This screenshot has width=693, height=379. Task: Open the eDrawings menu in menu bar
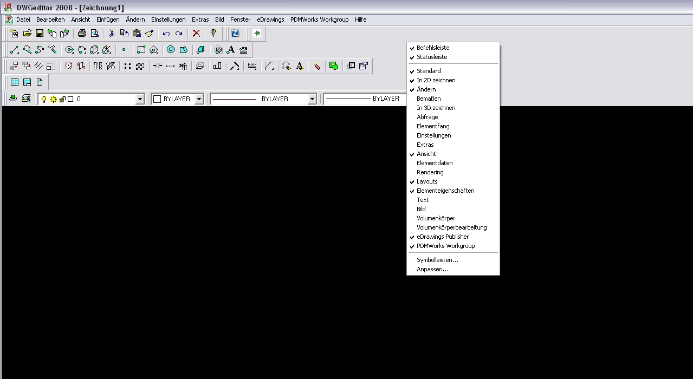pos(270,19)
